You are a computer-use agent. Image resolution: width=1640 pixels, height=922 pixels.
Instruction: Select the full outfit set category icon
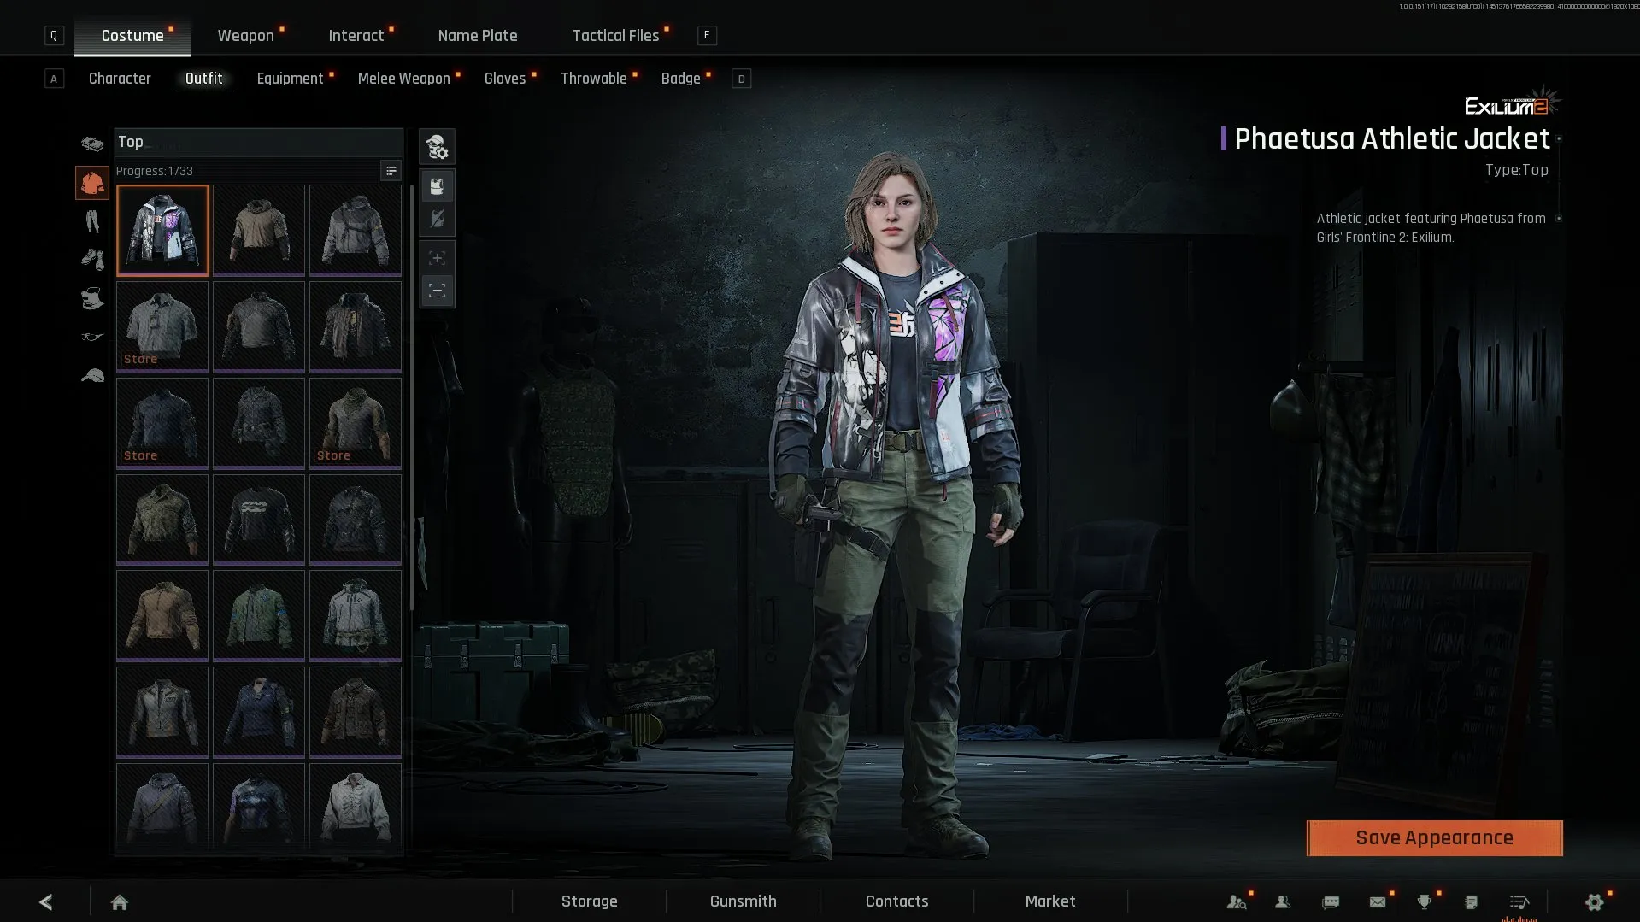click(x=92, y=144)
